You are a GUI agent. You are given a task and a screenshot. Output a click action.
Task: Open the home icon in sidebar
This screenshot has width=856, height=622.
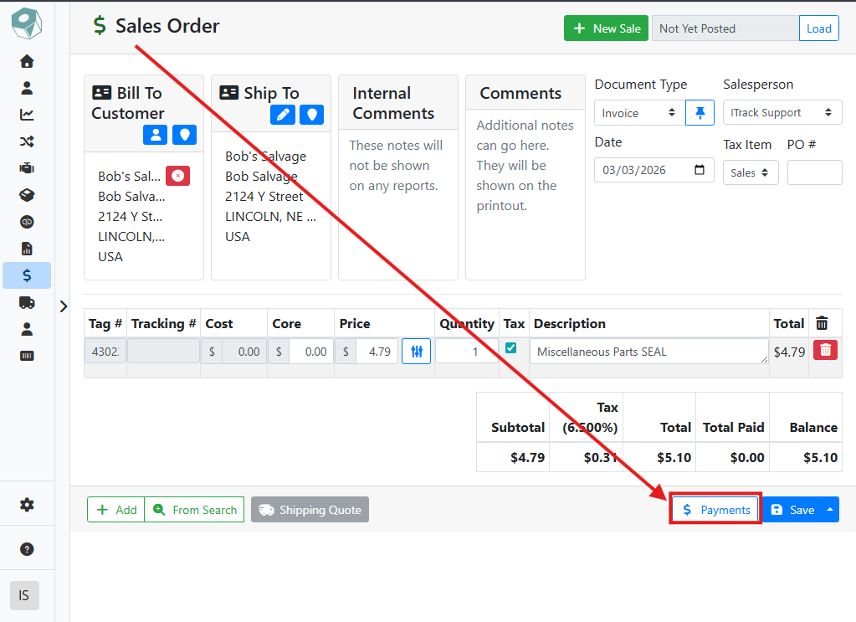point(27,61)
